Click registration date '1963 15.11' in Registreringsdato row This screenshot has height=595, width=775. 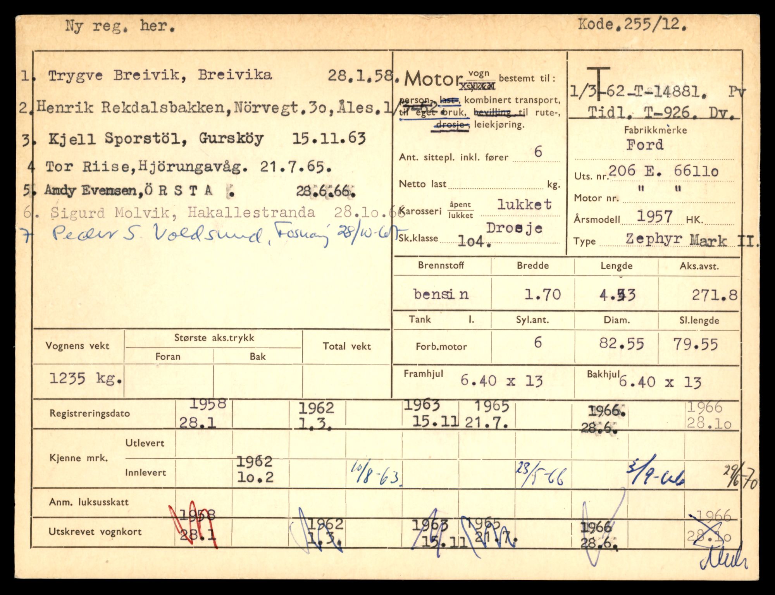point(431,413)
